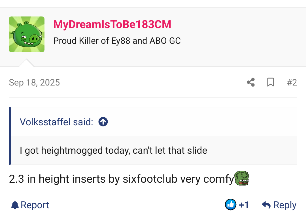Click the quoted "I got heightmogged today" text
Screen dimensions: 306x223
113,150
